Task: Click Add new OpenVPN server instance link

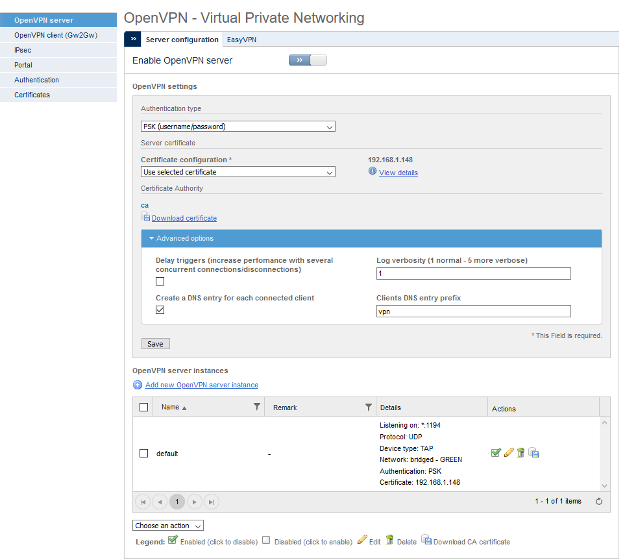Action: [202, 385]
